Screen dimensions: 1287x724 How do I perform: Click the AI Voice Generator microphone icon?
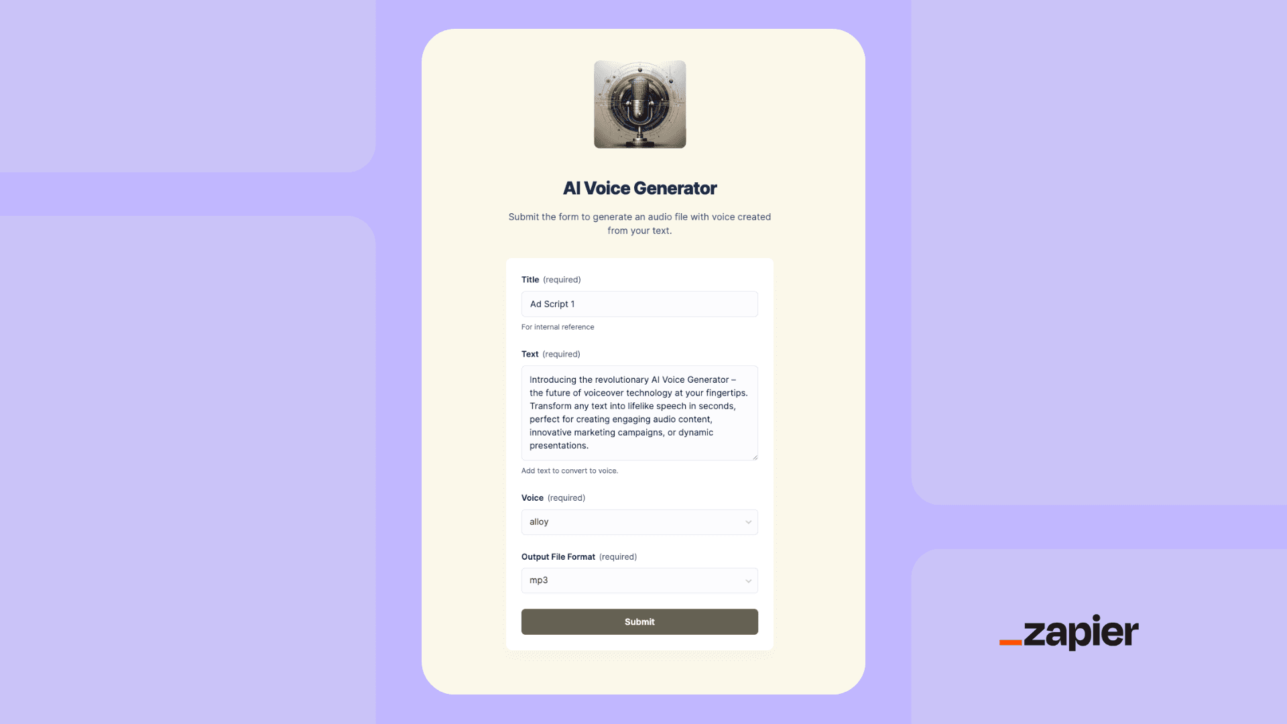639,105
